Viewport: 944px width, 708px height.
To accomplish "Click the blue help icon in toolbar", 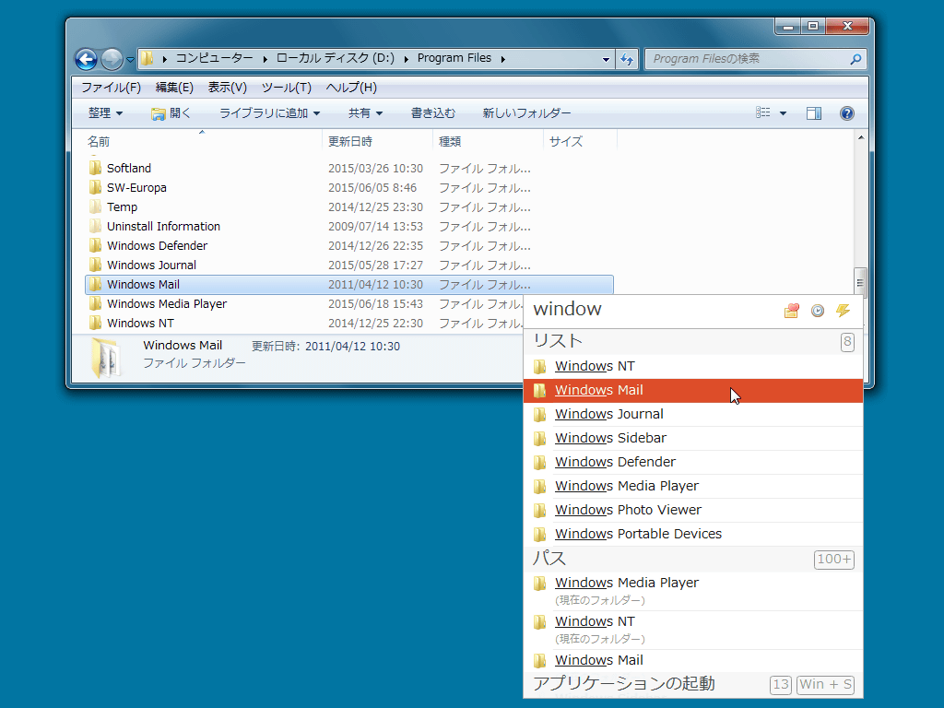I will click(x=847, y=113).
